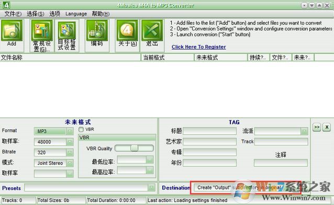The width and height of the screenshot is (334, 205).
Task: Click the 标题 title input field
Action: click(x=209, y=131)
